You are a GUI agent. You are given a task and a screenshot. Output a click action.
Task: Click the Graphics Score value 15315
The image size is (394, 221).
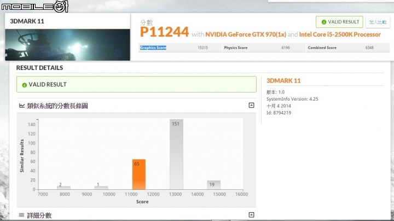202,48
